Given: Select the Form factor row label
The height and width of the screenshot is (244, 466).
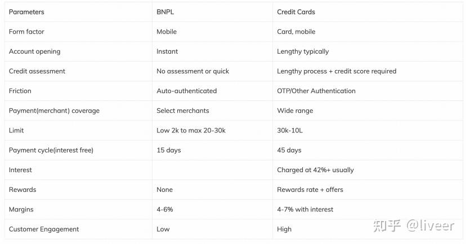Looking at the screenshot, I should pos(26,31).
